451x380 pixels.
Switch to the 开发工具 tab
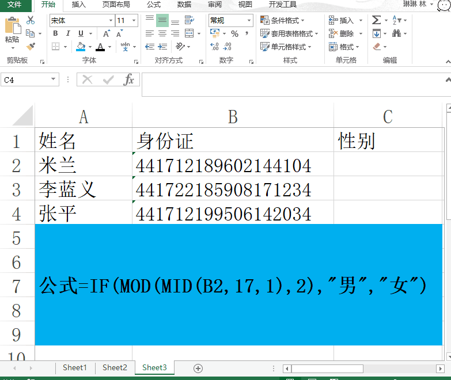283,5
